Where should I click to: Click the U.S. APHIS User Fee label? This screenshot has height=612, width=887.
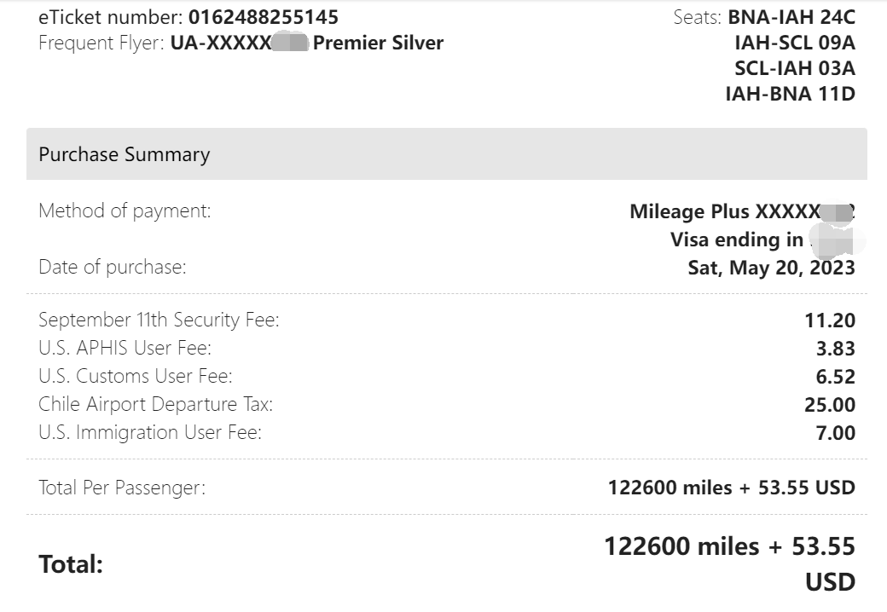click(125, 348)
